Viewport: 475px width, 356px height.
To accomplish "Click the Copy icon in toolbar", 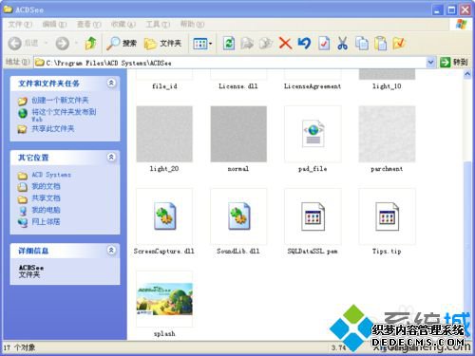I will [x=361, y=44].
